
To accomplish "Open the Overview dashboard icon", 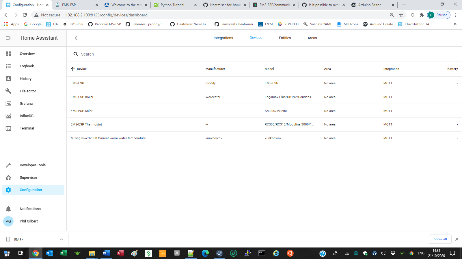I will click(8, 54).
